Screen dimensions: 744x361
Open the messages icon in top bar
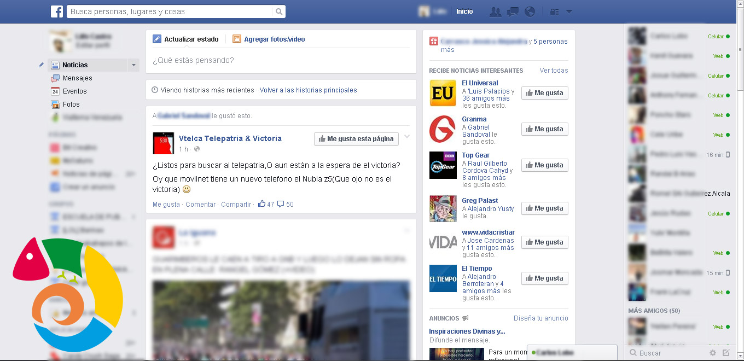pos(513,11)
